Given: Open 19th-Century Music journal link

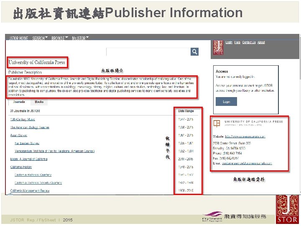Looking at the screenshot, I should pyautogui.click(x=23, y=119).
